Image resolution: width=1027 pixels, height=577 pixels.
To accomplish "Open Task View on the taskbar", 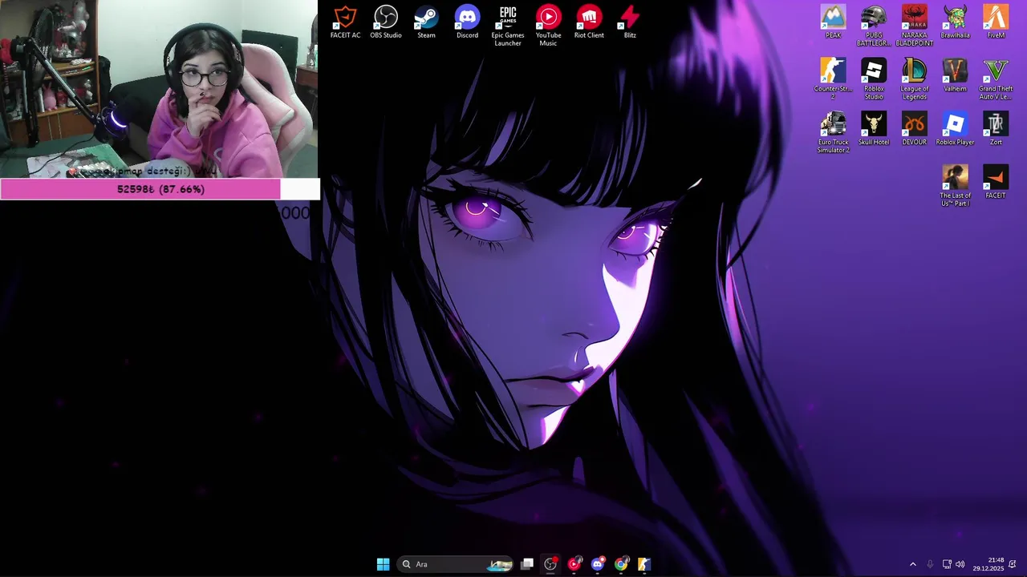I will (527, 564).
